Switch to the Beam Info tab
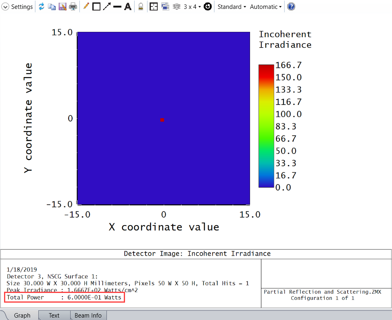Screen dimensions: 392x320 point(88,316)
